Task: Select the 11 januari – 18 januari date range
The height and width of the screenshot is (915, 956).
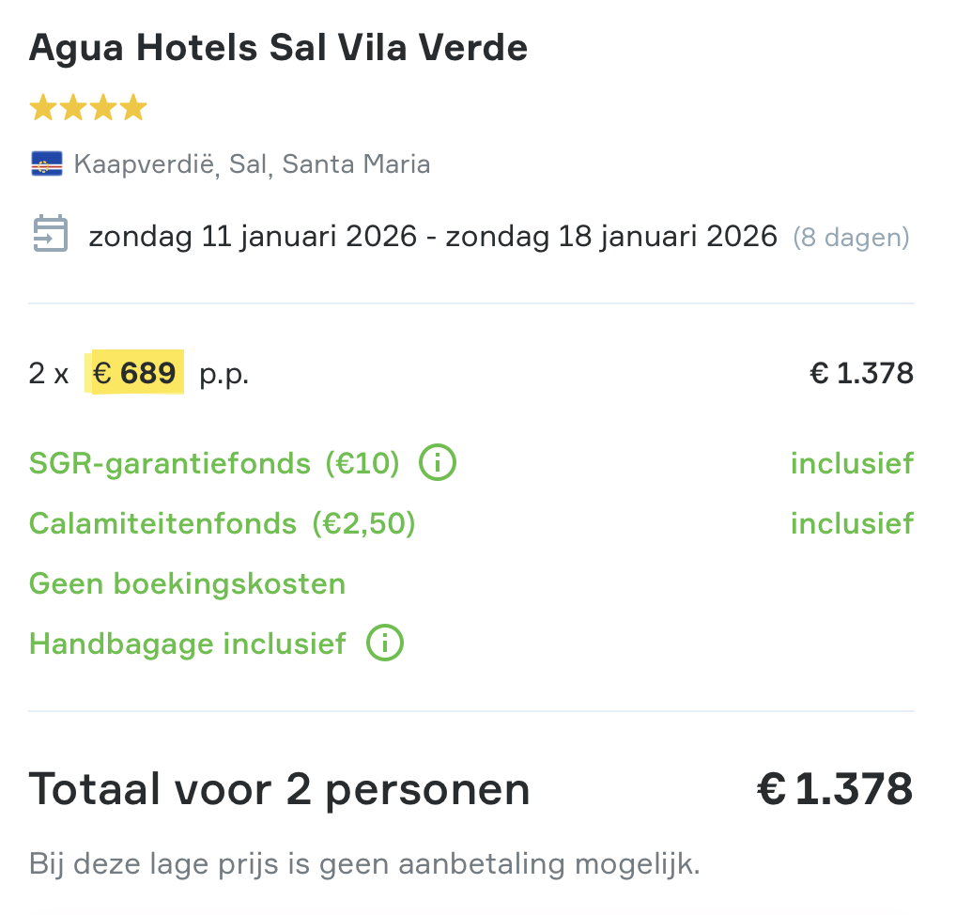Action: (x=433, y=236)
